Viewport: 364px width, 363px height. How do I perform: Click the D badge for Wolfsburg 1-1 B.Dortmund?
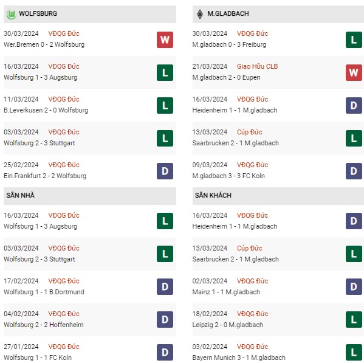(165, 286)
